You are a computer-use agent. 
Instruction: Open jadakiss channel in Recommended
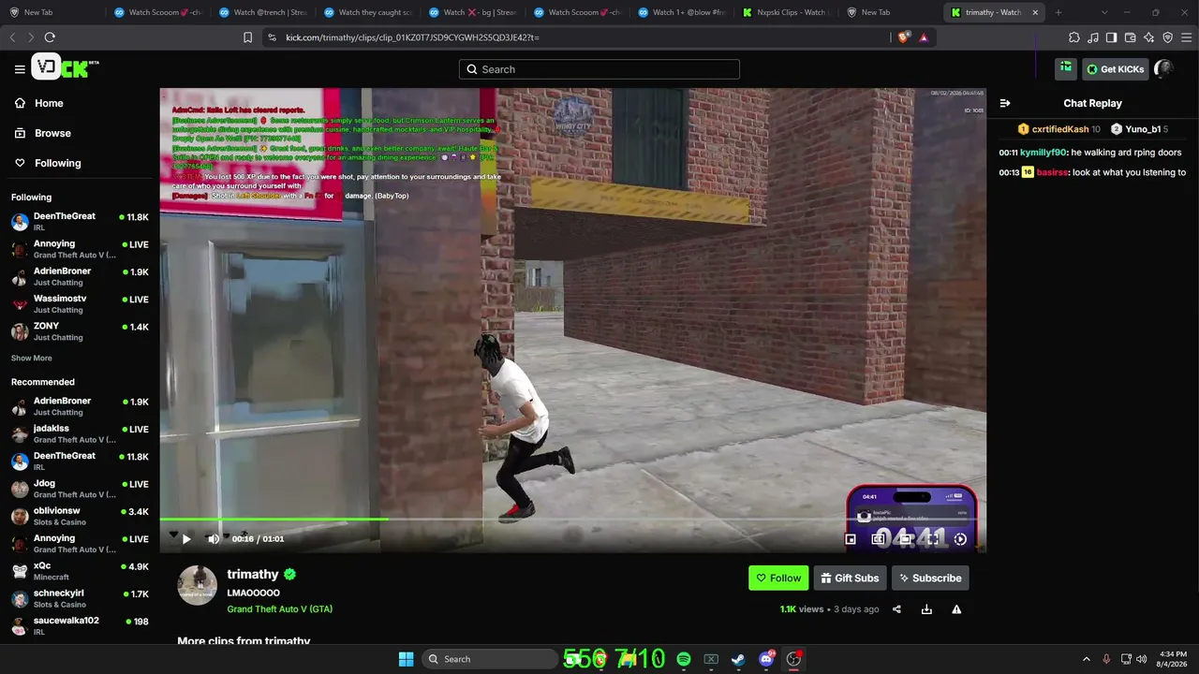[80, 433]
